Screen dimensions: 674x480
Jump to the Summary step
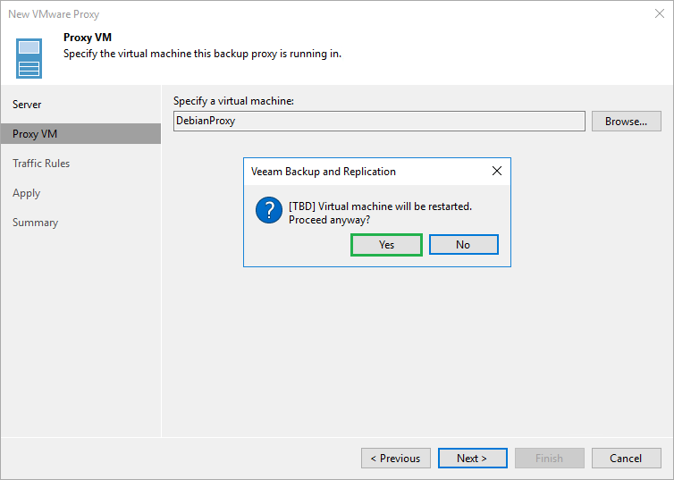pyautogui.click(x=35, y=223)
